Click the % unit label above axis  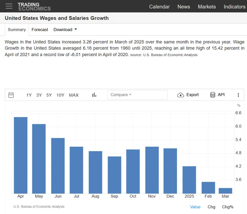pos(239,105)
